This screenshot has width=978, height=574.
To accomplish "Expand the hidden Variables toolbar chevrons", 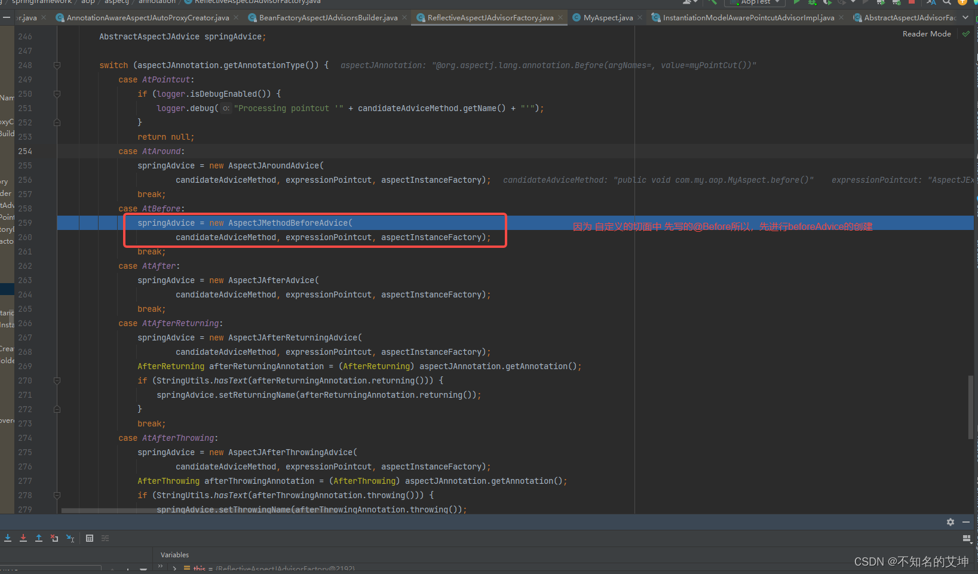I will 160,566.
